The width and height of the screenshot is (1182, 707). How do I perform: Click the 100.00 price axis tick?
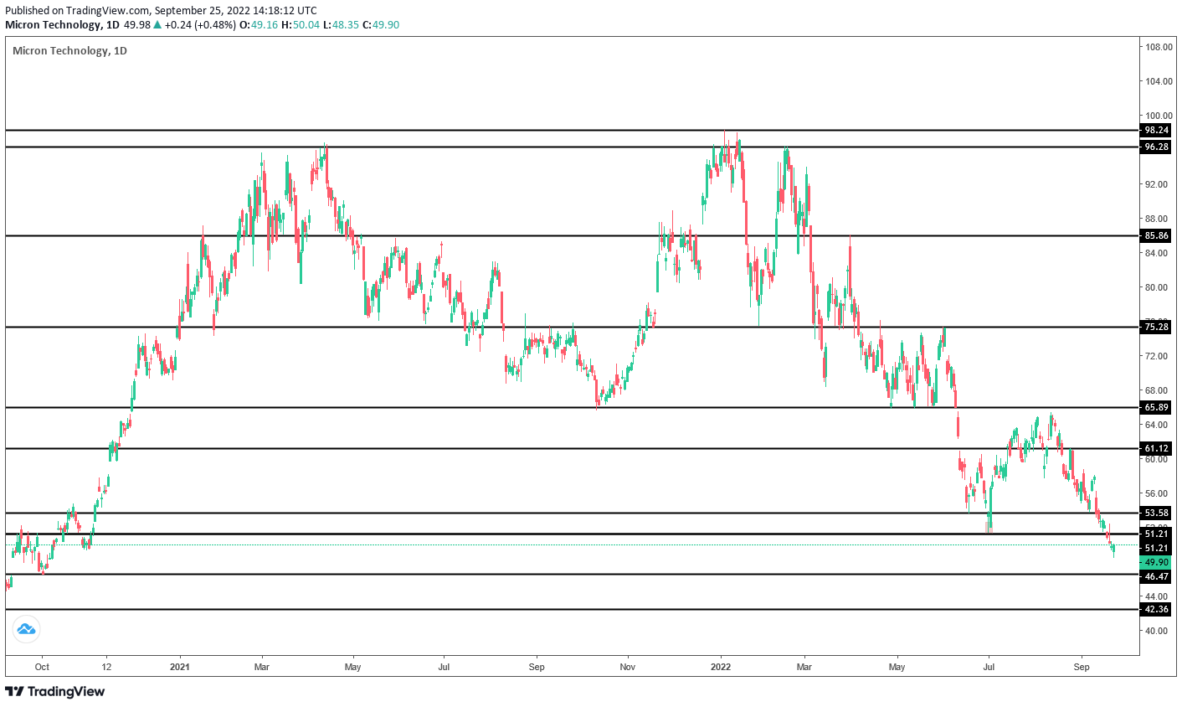[x=1159, y=116]
